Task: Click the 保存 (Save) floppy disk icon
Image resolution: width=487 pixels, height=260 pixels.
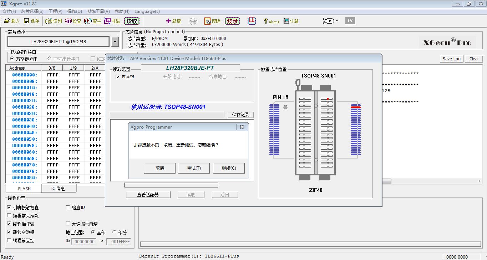Action: (27, 21)
